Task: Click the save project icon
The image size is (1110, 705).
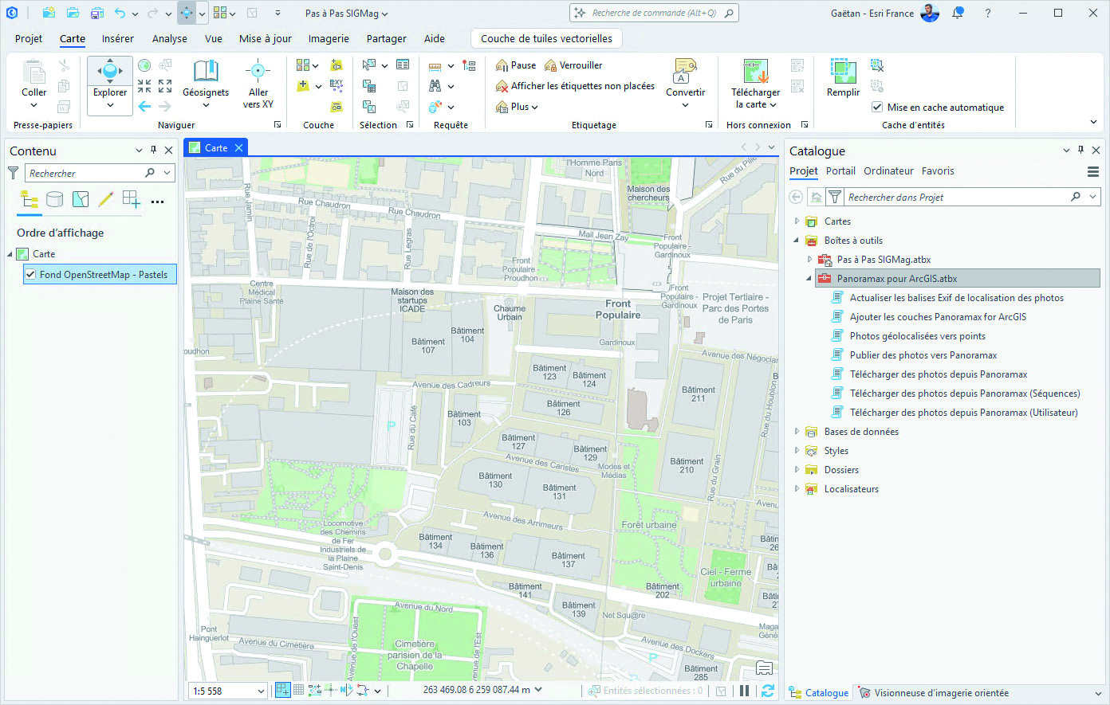Action: coord(96,13)
